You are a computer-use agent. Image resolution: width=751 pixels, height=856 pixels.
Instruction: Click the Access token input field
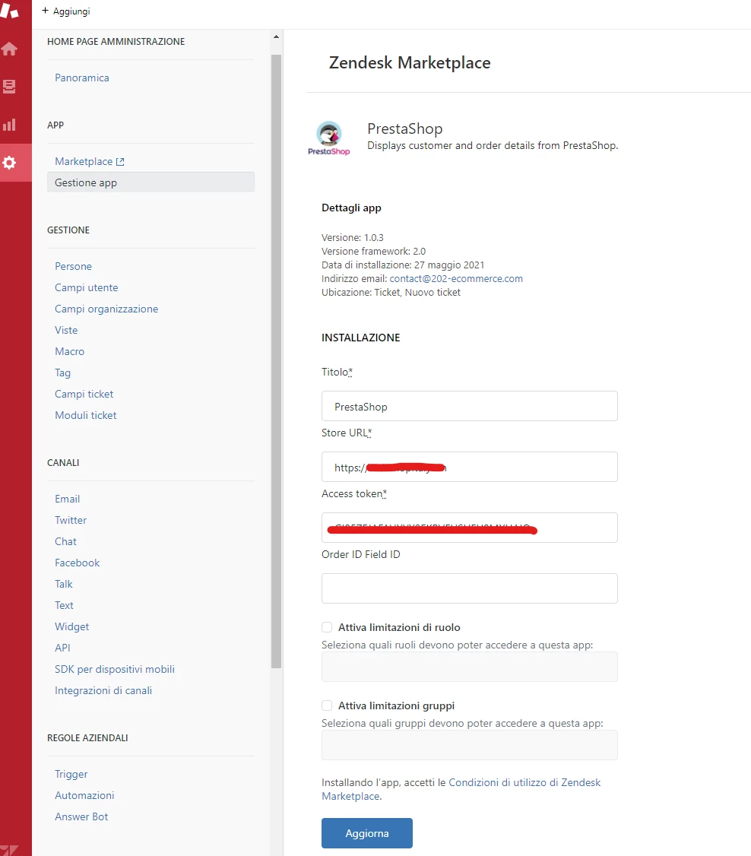tap(470, 528)
